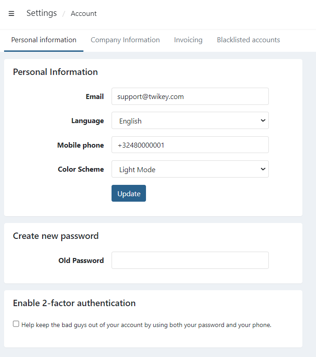Click the Old Password field
316x357 pixels.
click(x=190, y=260)
